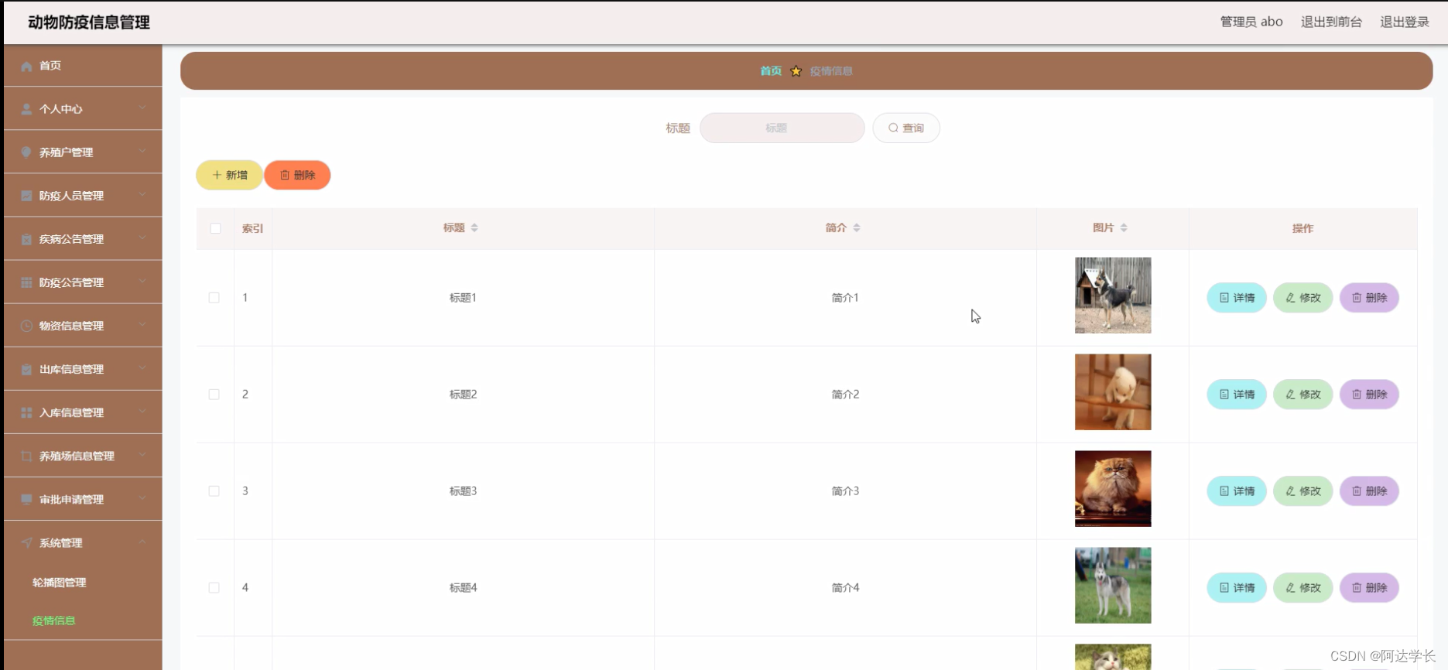Screen dimensions: 1448x670
Task: Expand the 防疫人员管理 menu chevron
Action: point(142,195)
